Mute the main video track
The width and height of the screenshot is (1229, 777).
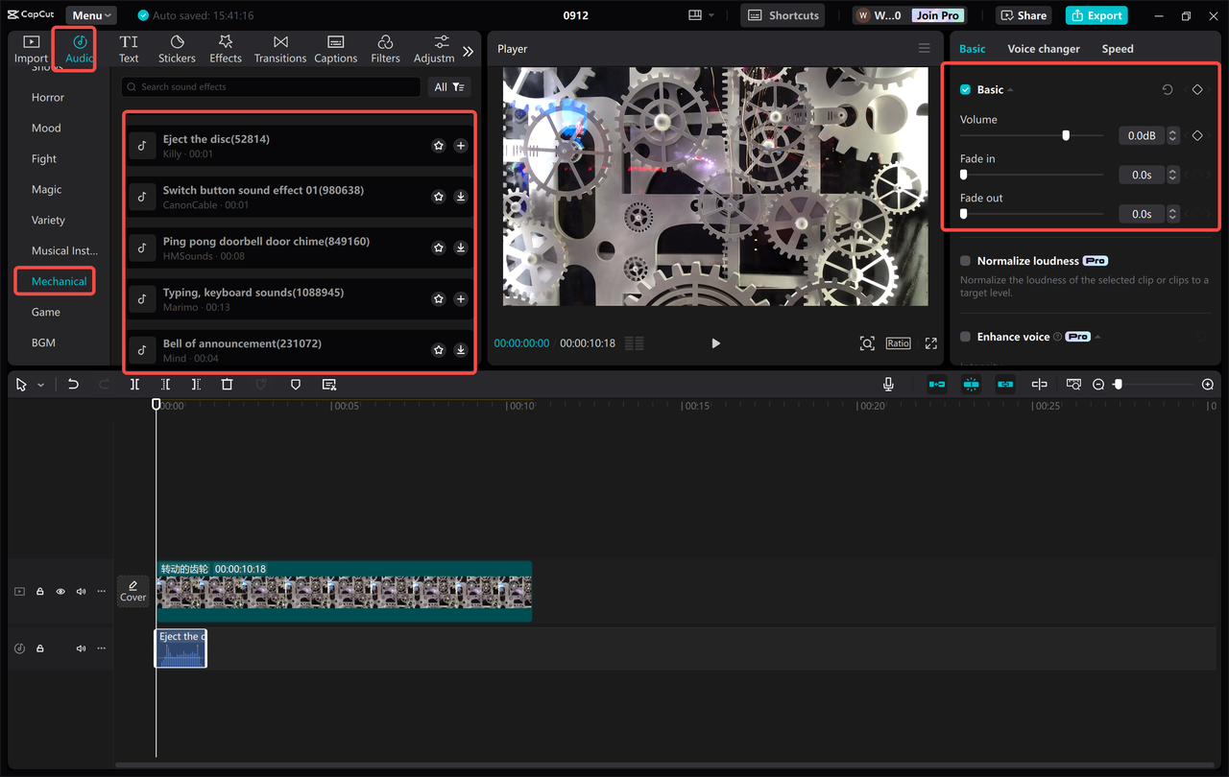81,591
